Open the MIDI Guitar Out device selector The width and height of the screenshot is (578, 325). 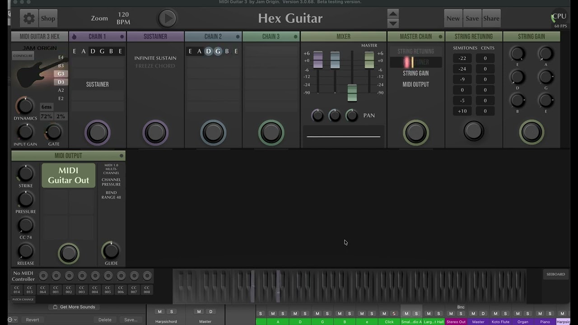click(69, 175)
